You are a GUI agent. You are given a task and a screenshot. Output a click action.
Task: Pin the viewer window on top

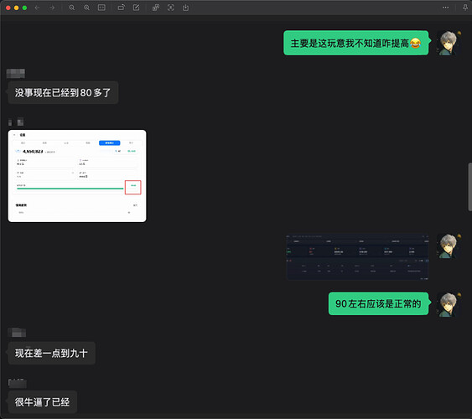coord(465,8)
